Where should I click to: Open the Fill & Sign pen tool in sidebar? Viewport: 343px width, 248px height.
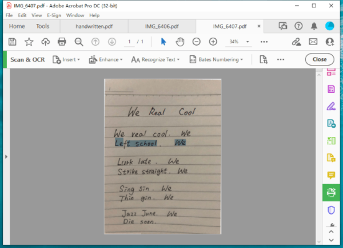click(331, 106)
